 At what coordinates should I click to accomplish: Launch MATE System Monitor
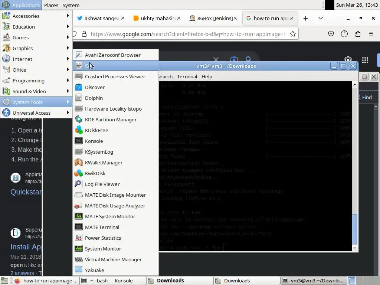pyautogui.click(x=116, y=216)
